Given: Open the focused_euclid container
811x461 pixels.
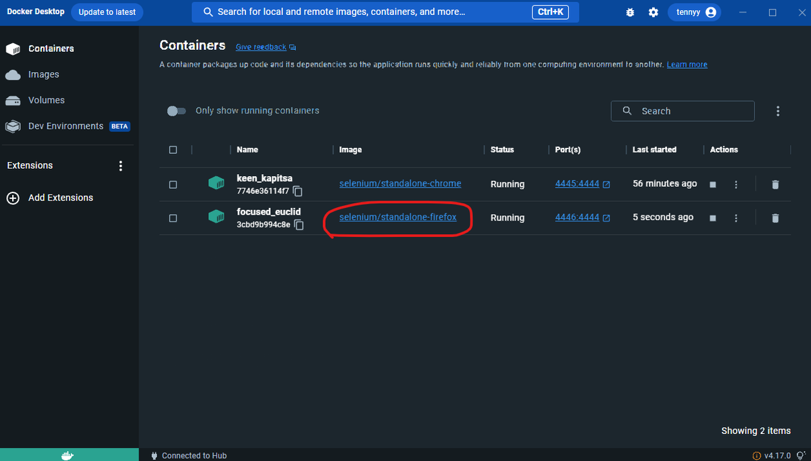Looking at the screenshot, I should tap(268, 212).
